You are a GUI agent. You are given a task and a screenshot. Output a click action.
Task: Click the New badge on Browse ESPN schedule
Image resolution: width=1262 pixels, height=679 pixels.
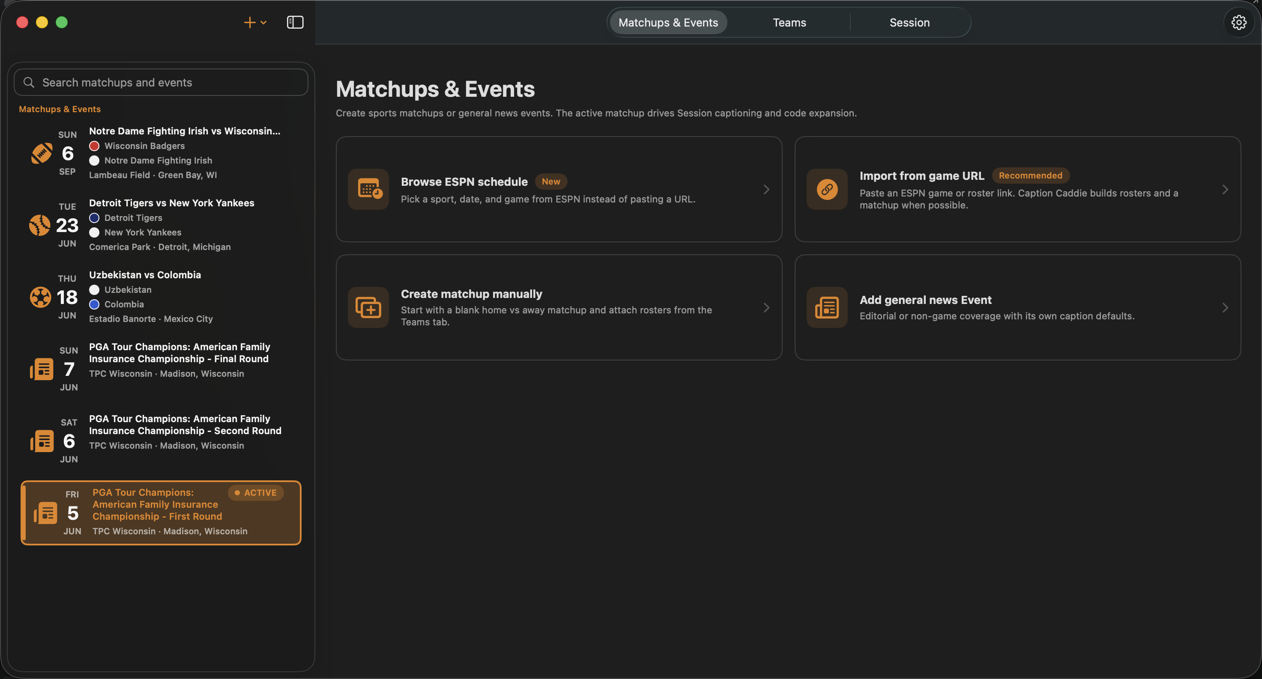550,182
